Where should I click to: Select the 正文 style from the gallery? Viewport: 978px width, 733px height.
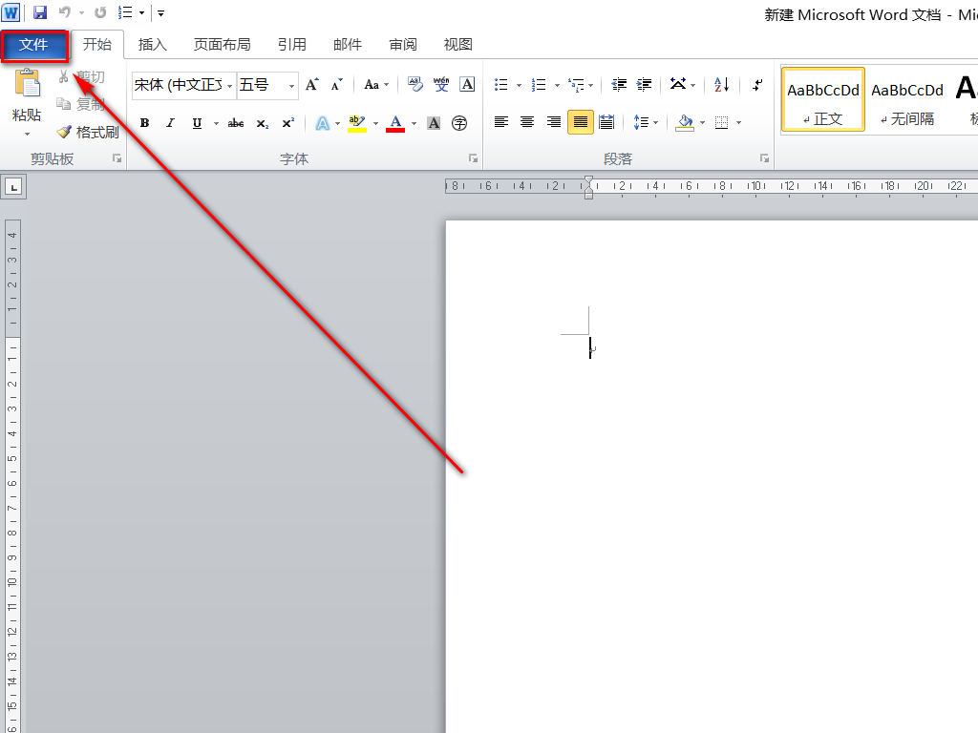point(822,99)
